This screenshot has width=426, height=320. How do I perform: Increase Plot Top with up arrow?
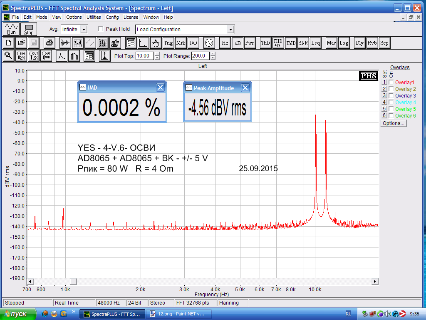pyautogui.click(x=157, y=54)
